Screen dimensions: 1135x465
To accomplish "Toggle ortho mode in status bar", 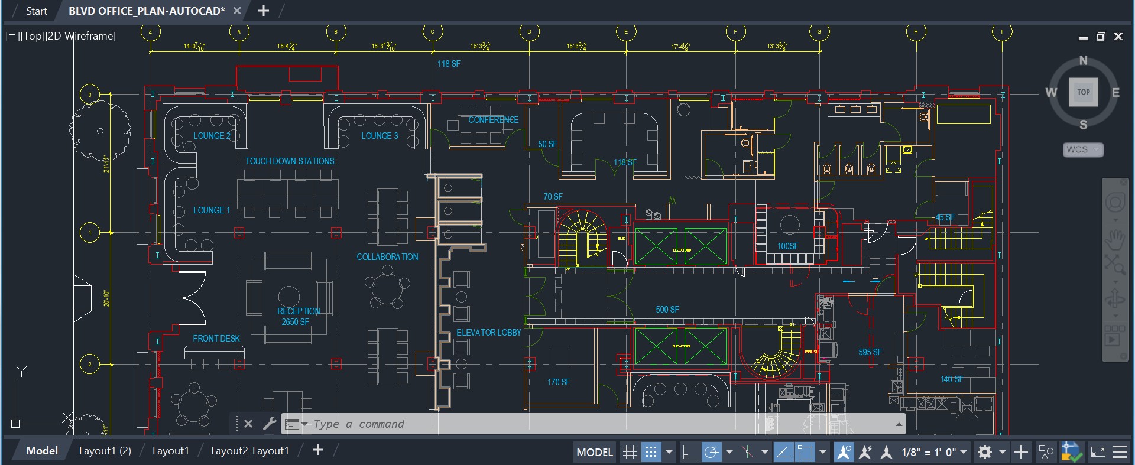I will (x=689, y=452).
